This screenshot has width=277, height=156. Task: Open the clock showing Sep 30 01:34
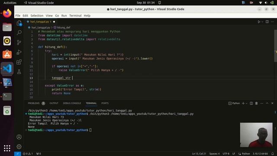(145, 3)
